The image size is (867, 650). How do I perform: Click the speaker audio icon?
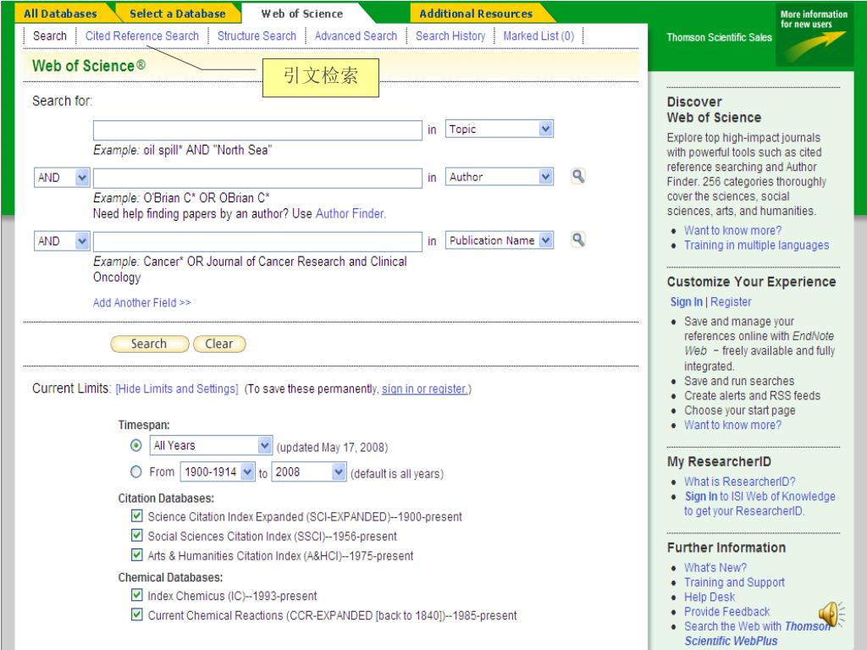point(831,614)
